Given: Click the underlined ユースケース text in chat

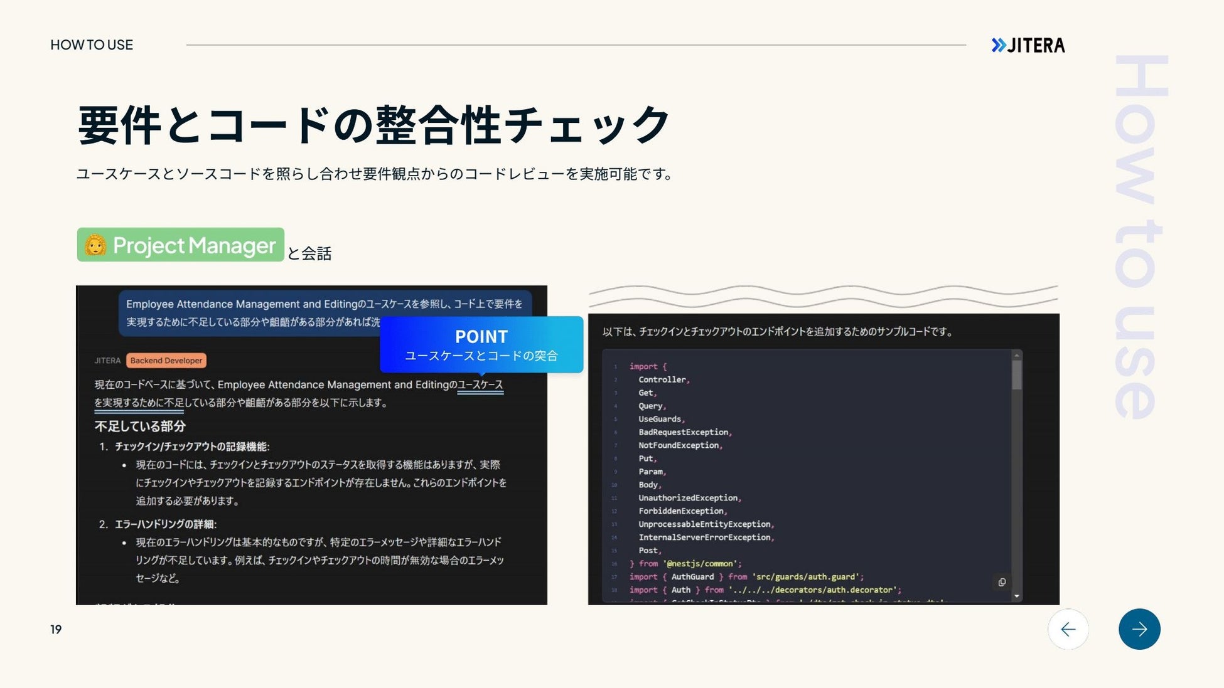Looking at the screenshot, I should point(480,384).
